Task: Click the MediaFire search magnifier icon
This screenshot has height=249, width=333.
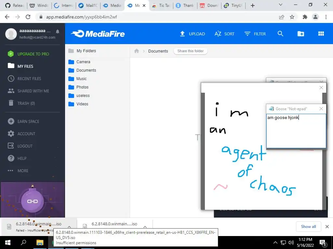Action: tap(280, 34)
